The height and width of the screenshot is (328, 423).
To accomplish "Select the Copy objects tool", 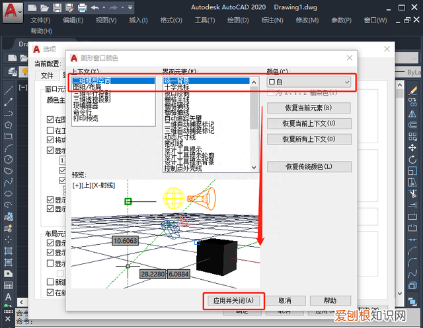I will tap(412, 102).
